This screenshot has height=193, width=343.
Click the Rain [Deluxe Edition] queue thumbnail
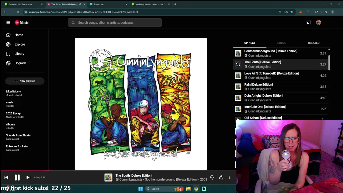point(238,87)
